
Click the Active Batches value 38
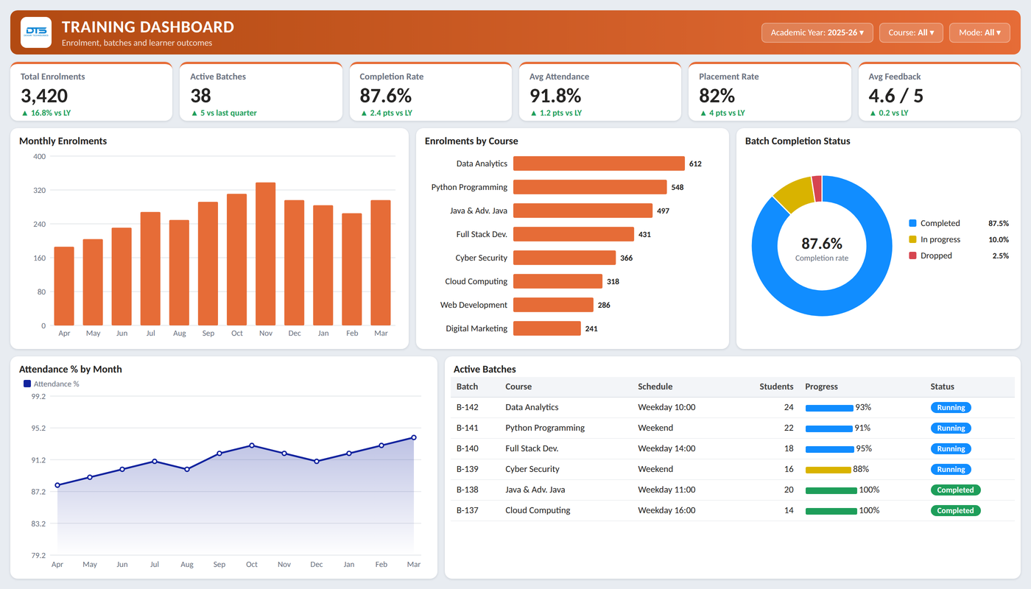pos(200,96)
